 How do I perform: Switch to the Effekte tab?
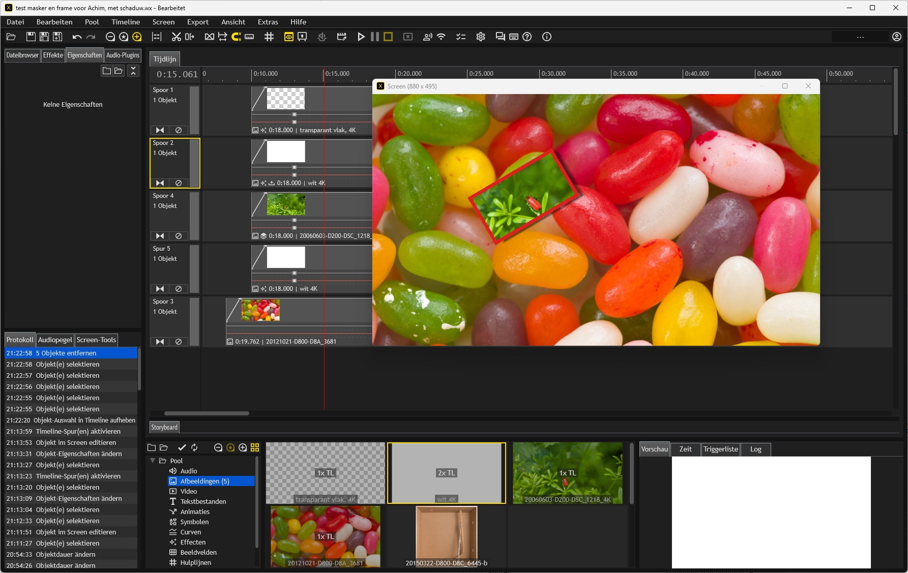click(53, 55)
